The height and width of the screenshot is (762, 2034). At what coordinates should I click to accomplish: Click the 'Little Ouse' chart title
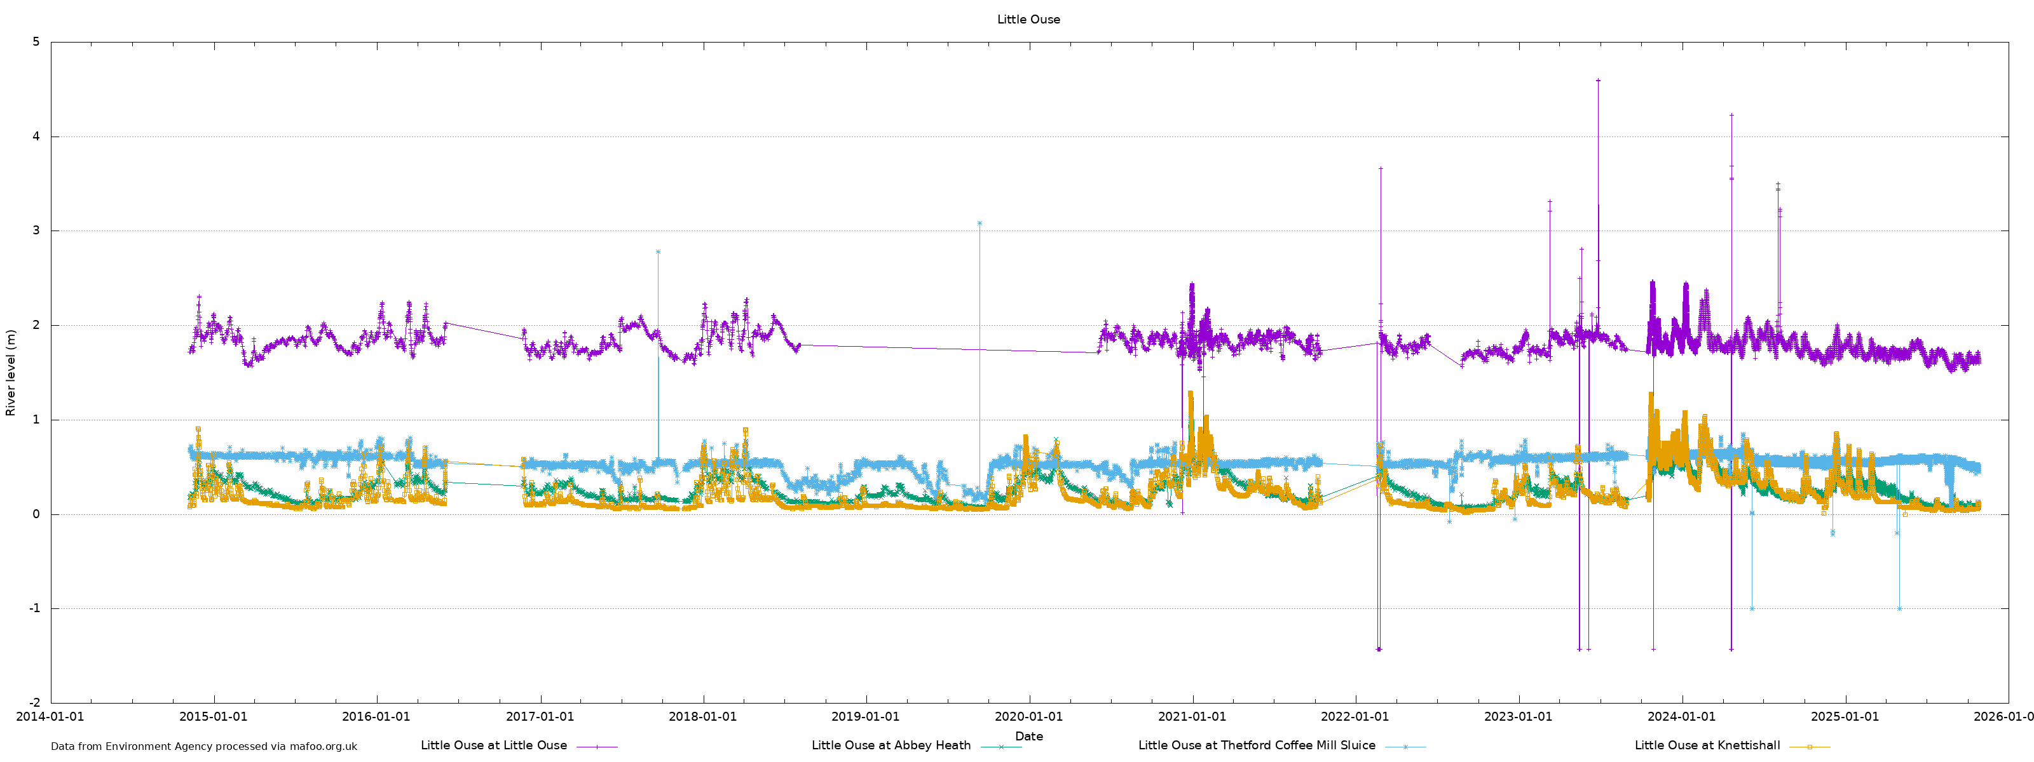click(x=1028, y=20)
